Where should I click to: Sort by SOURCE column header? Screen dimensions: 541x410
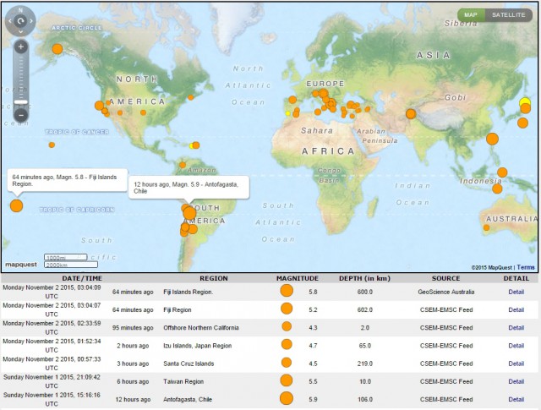[x=445, y=278]
